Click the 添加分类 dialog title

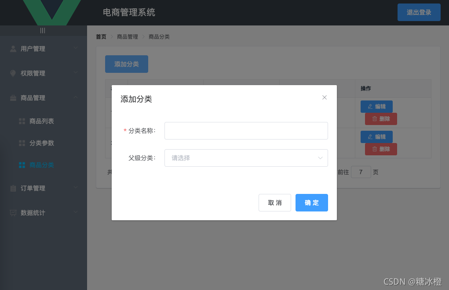(136, 99)
